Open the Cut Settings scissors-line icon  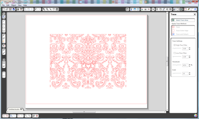(149, 9)
